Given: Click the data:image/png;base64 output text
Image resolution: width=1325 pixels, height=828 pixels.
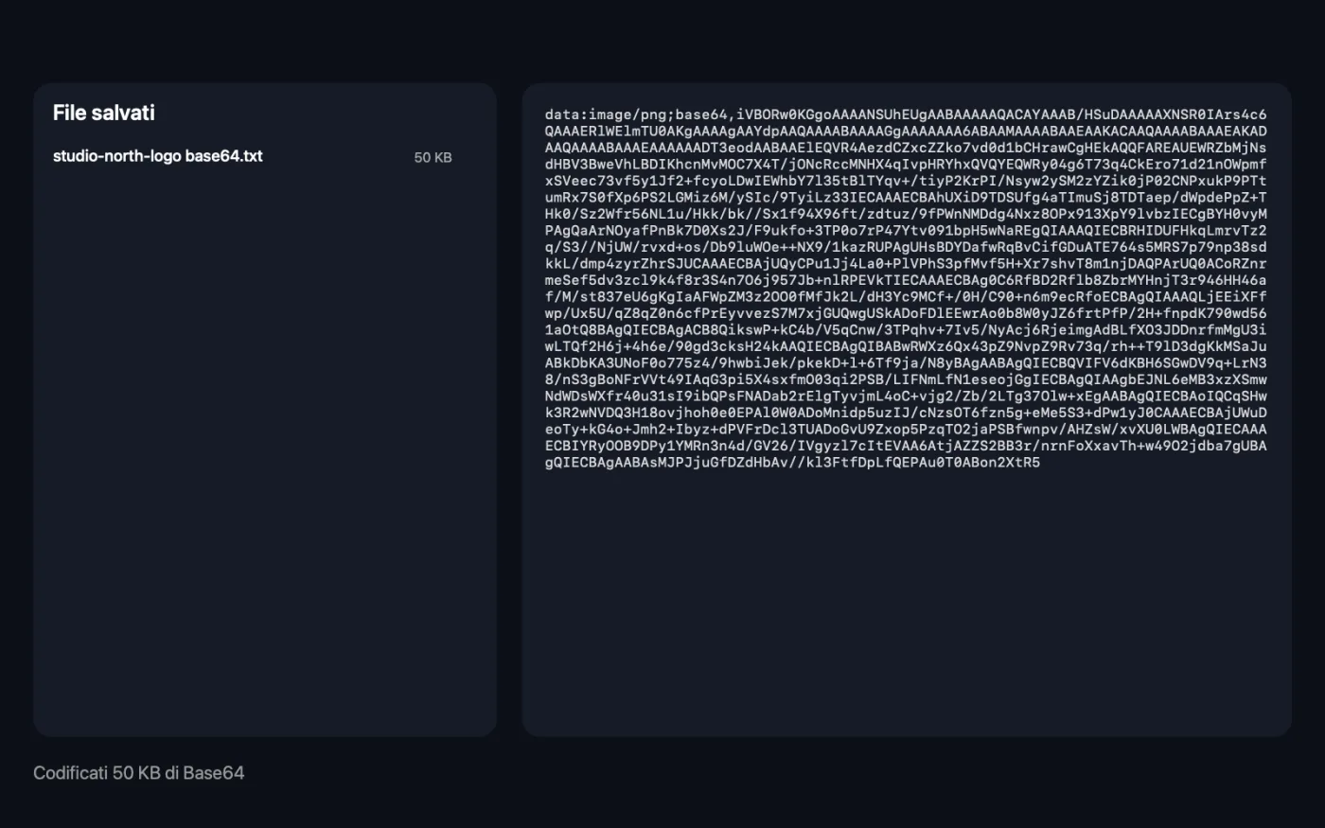Looking at the screenshot, I should tap(906, 289).
